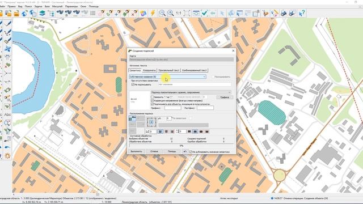
Task: Click inside the Постфикс input field
Action: pyautogui.click(x=205, y=108)
